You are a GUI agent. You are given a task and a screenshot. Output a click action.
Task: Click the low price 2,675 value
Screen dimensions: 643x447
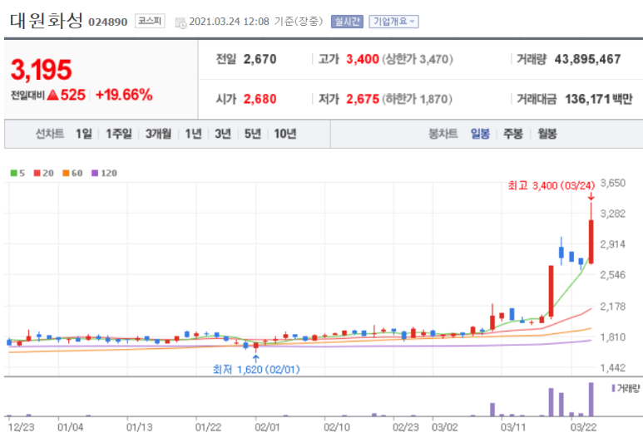click(x=363, y=99)
